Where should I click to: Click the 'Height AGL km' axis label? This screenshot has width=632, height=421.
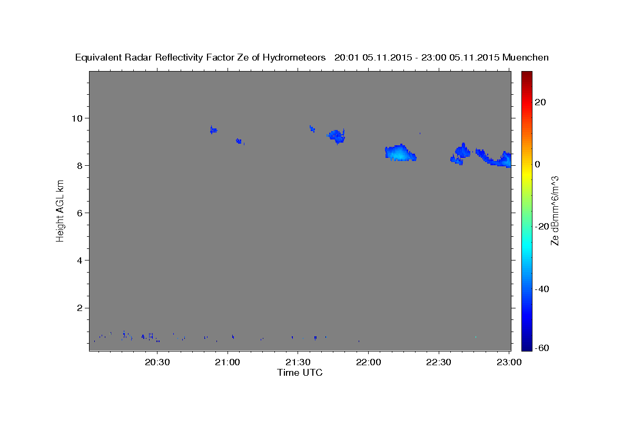pos(61,210)
